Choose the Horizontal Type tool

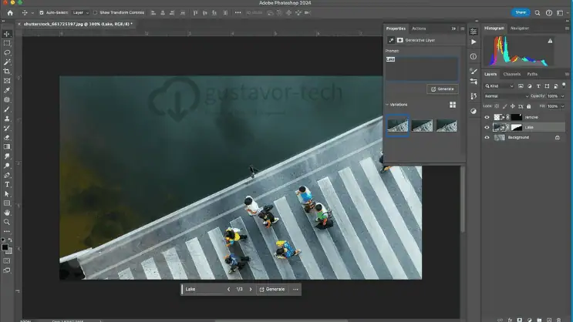[x=7, y=185]
